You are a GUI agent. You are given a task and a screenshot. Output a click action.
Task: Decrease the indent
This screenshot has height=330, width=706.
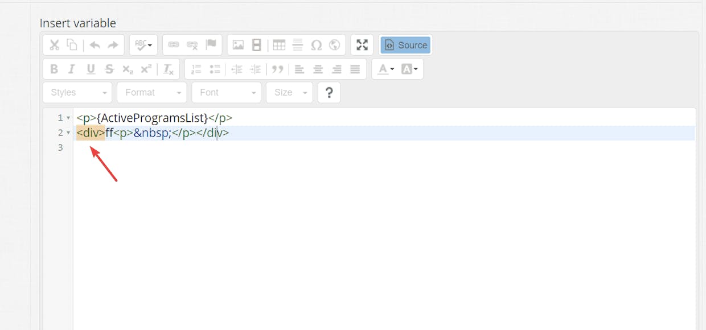click(237, 69)
